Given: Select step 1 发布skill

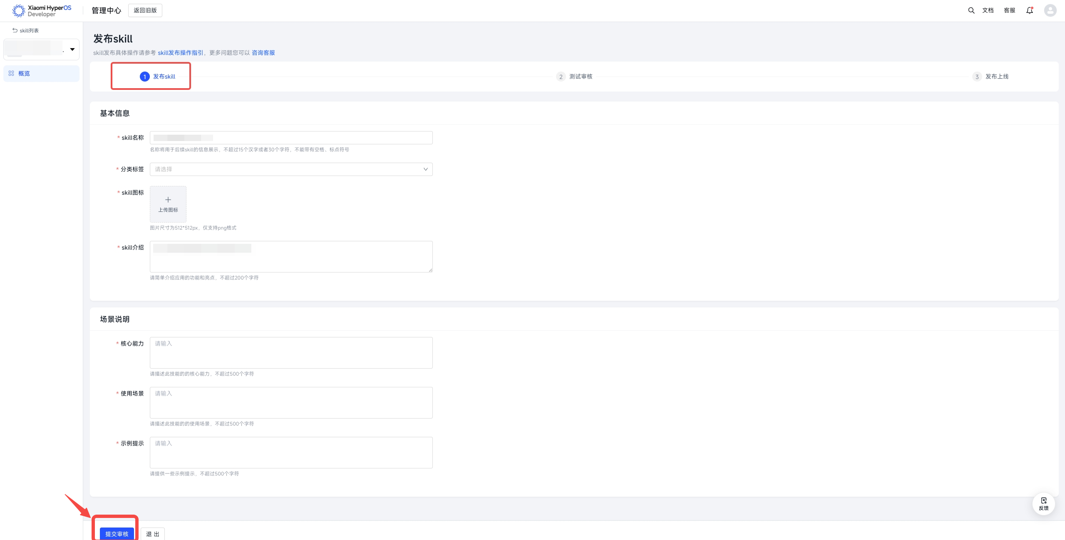Looking at the screenshot, I should click(x=158, y=77).
